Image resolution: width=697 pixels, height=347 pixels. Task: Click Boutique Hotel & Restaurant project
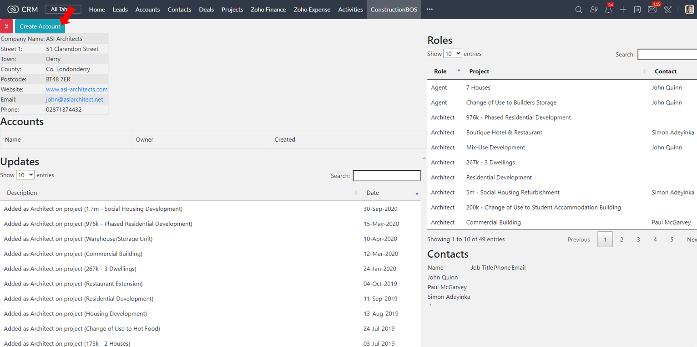504,133
